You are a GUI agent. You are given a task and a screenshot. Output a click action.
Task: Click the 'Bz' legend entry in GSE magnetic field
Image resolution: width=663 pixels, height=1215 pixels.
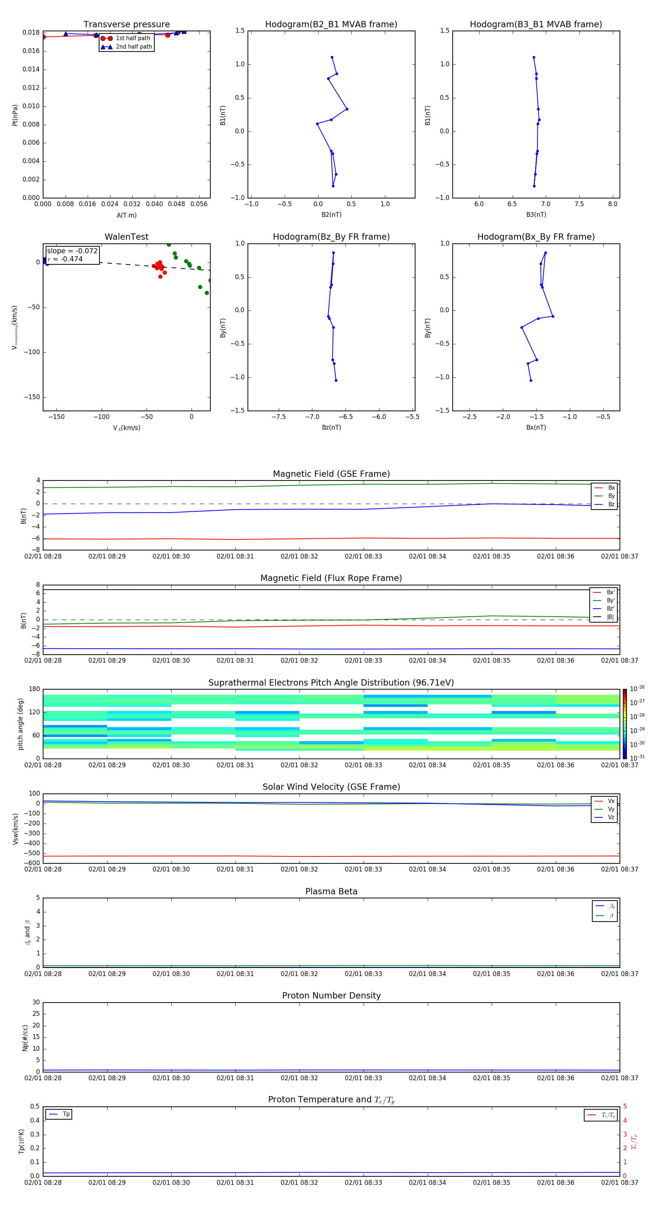(604, 504)
